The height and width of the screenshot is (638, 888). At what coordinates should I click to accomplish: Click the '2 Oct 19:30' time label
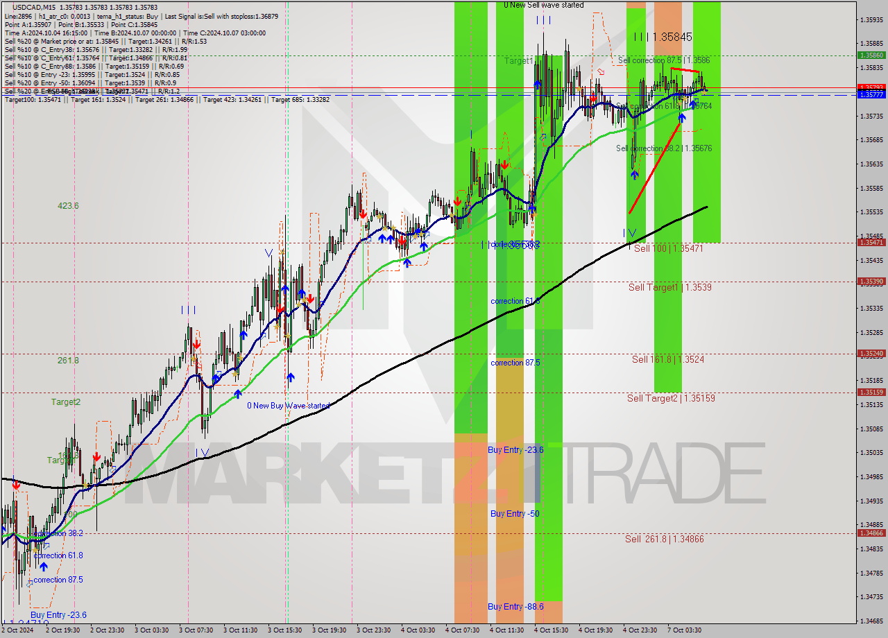[x=65, y=630]
